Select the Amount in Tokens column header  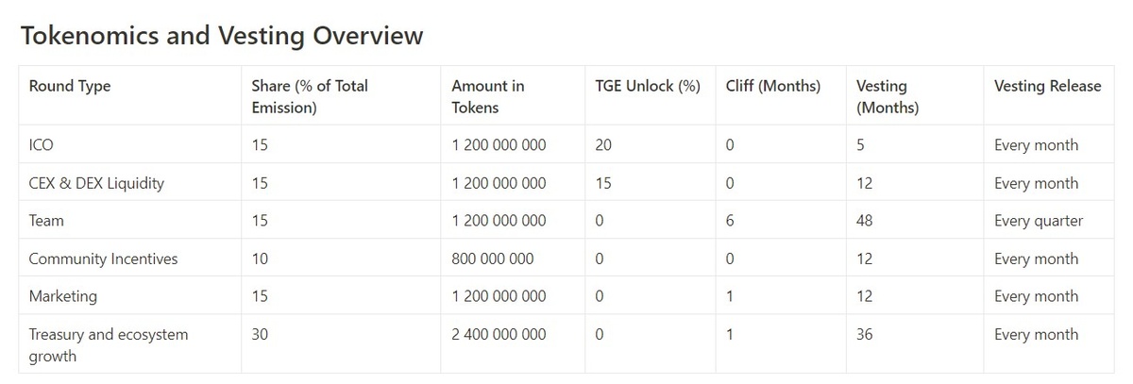(x=487, y=96)
